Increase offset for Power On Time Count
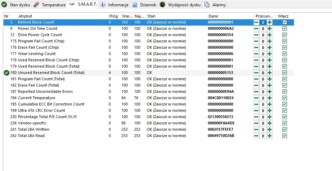 269,29
